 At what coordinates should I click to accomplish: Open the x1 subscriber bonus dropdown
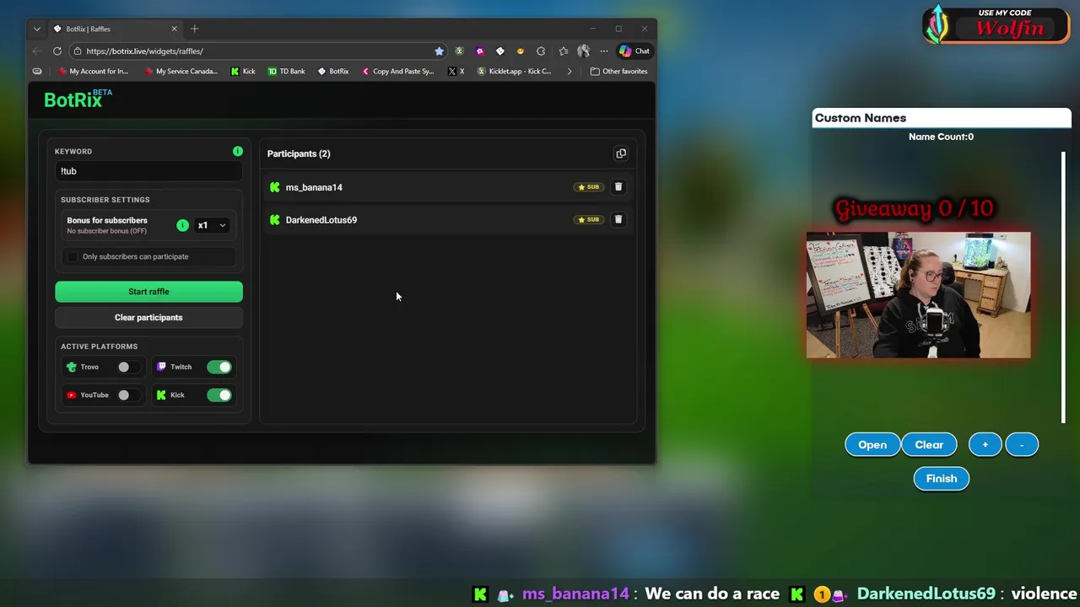211,225
